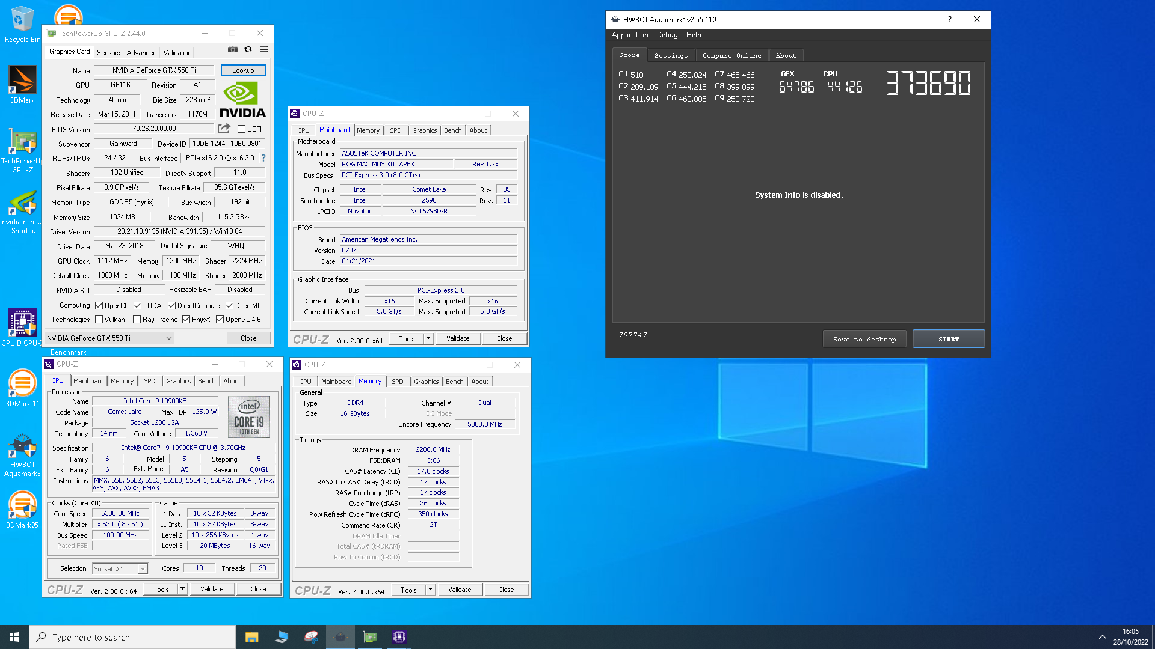This screenshot has height=649, width=1155.
Task: Expand Tools dropdown arrow in CPU-Z CPU window
Action: [x=182, y=589]
